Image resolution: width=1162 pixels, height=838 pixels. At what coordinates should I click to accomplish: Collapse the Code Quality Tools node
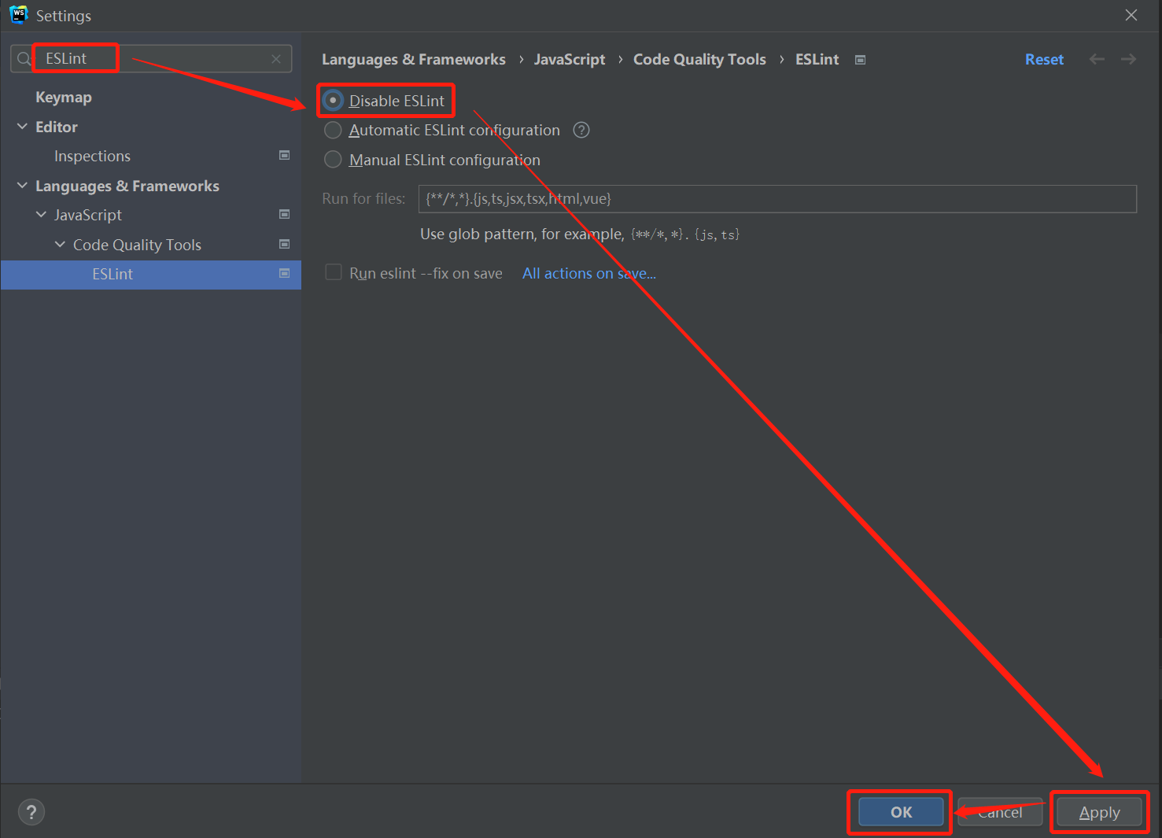pos(61,244)
